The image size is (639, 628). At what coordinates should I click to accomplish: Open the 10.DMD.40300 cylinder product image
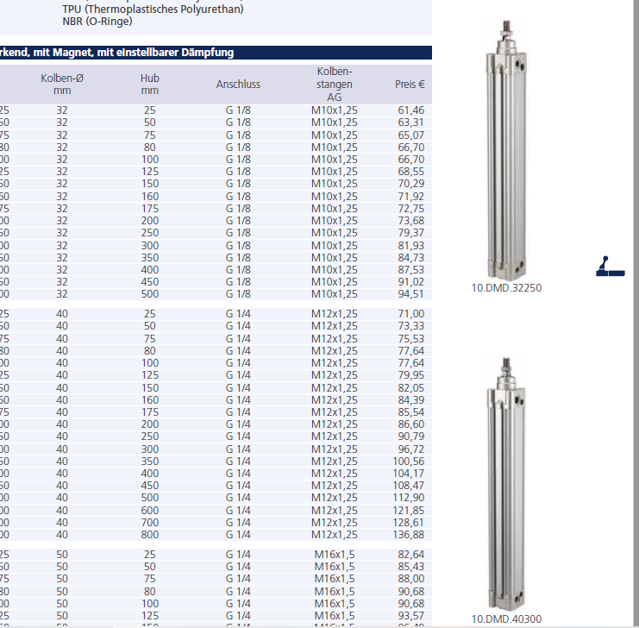pyautogui.click(x=506, y=484)
